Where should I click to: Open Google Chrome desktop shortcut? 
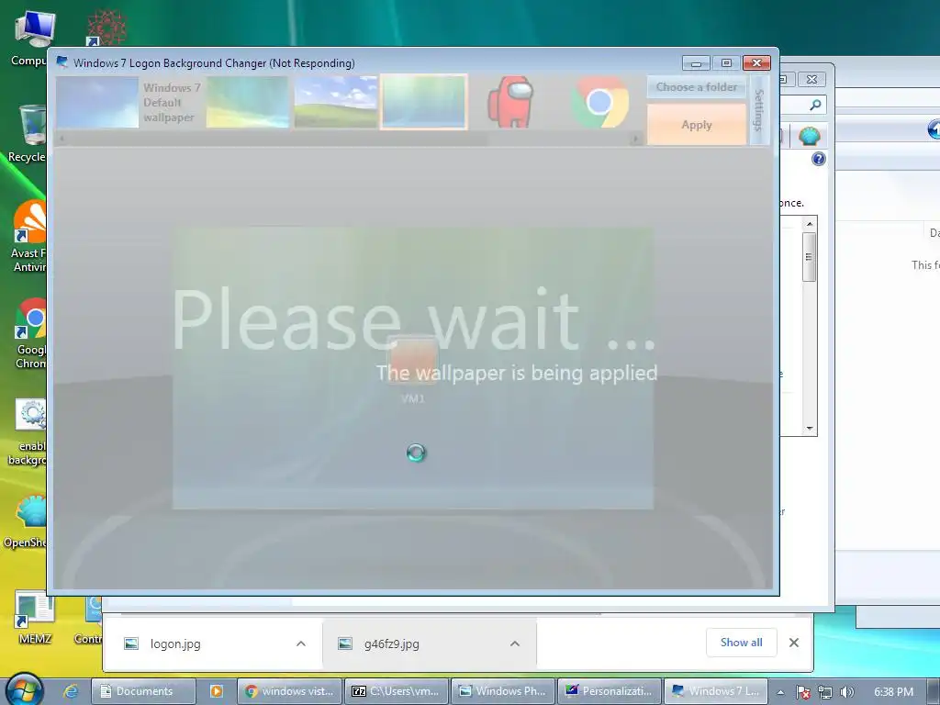click(31, 333)
